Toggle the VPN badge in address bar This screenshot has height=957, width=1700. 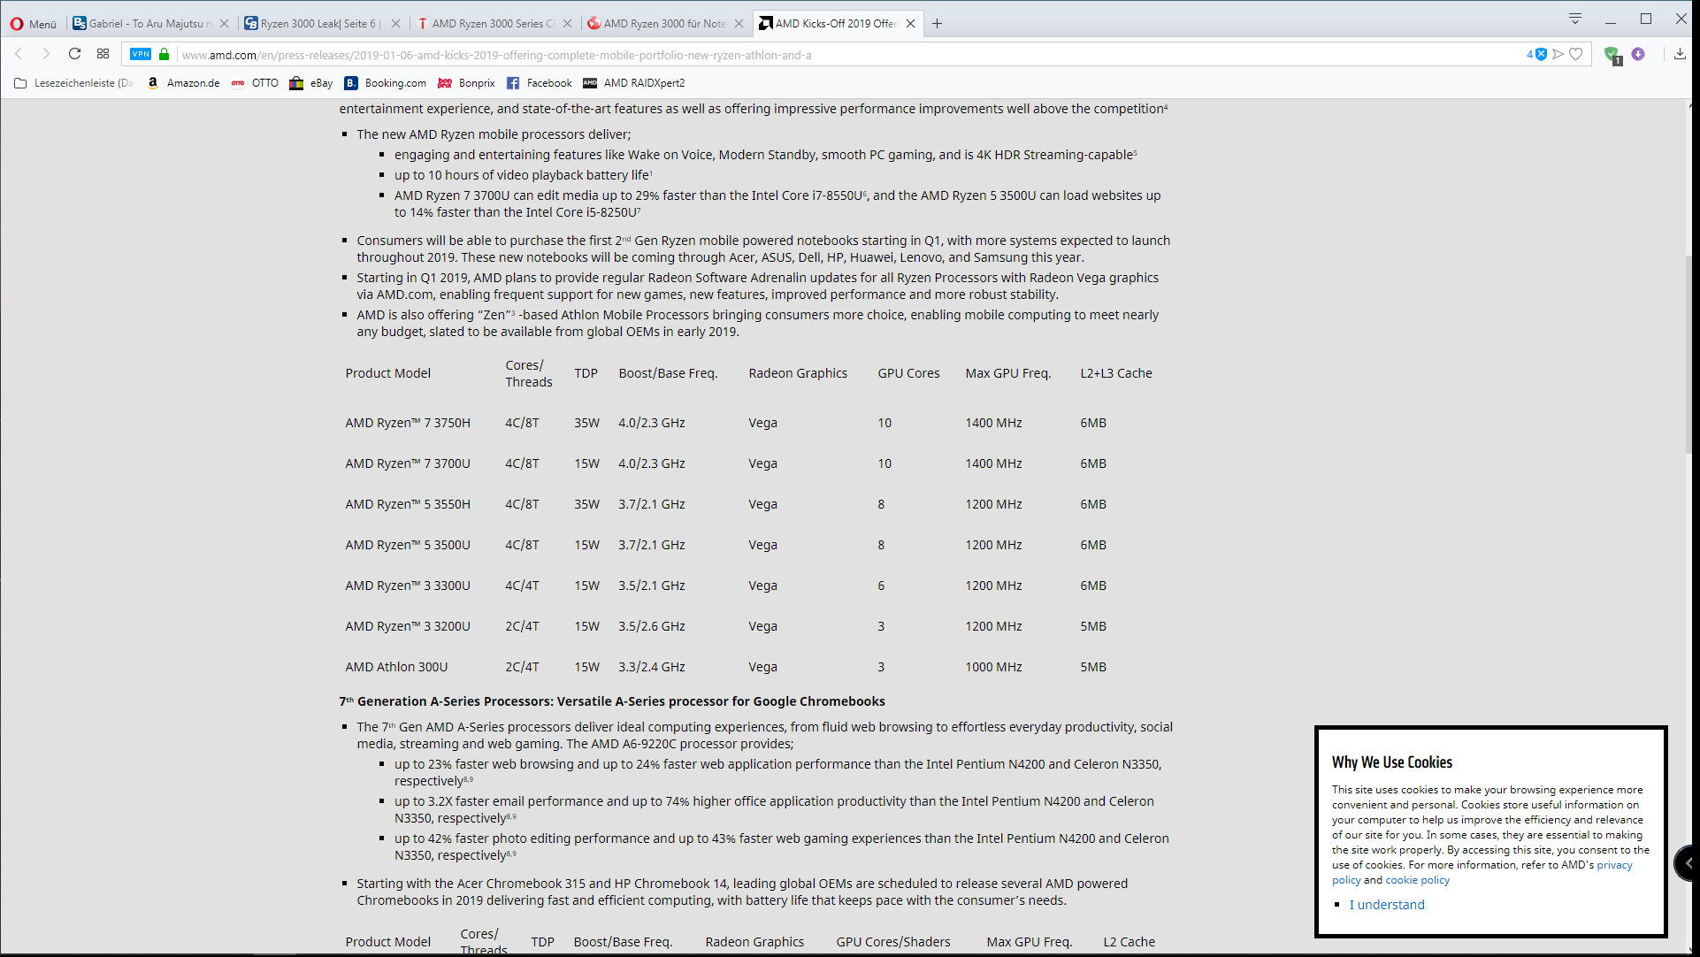coord(141,54)
